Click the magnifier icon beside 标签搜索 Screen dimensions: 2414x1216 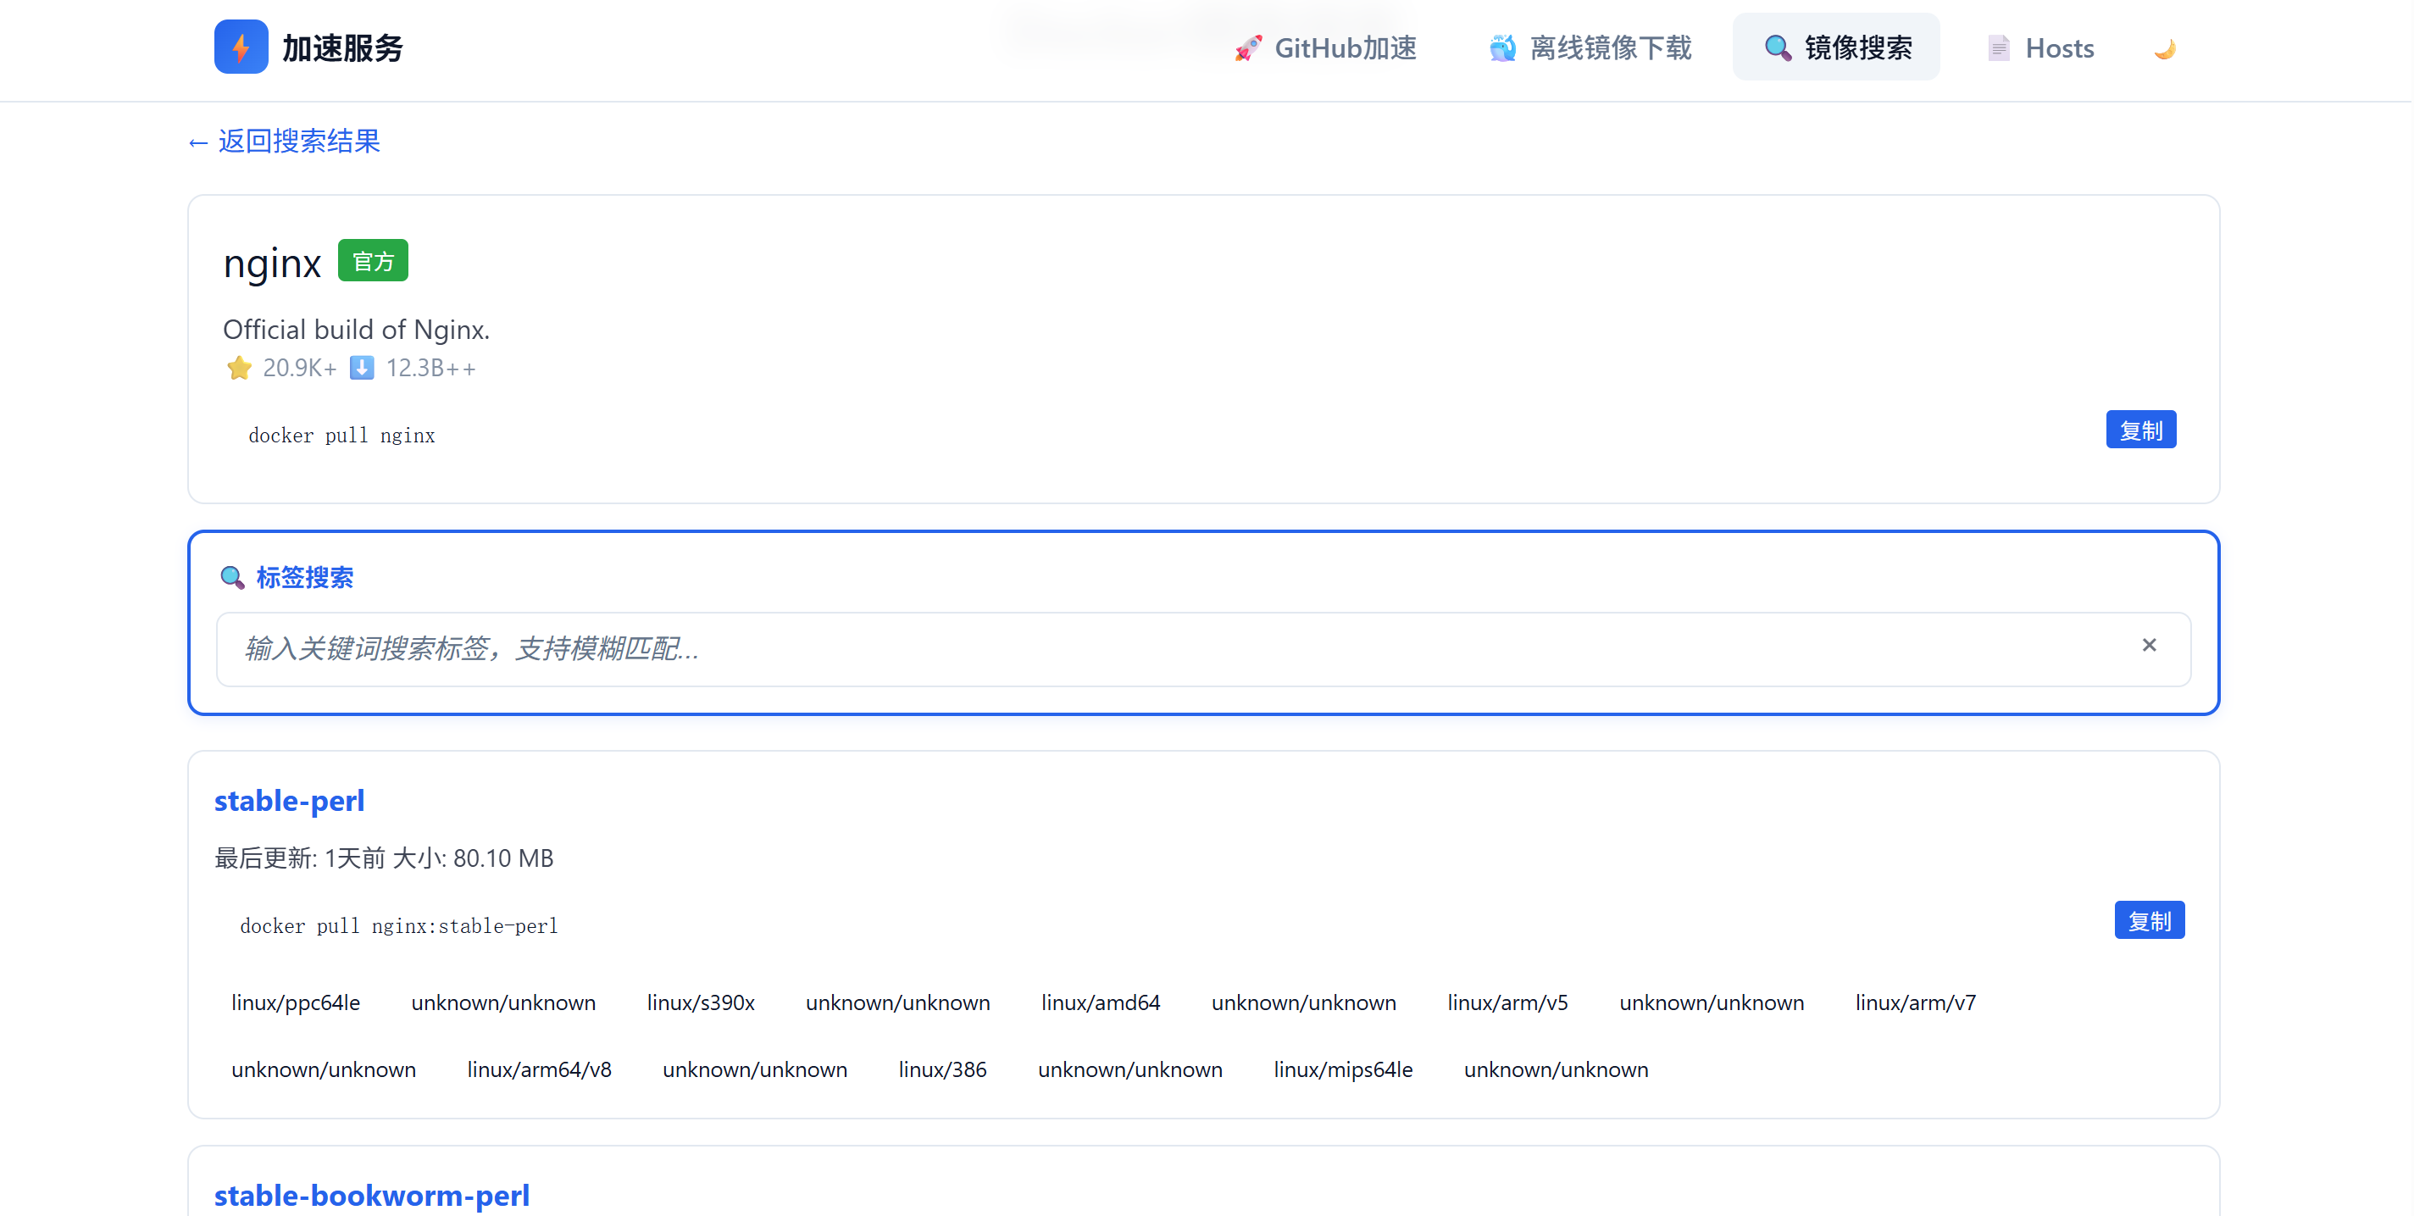[230, 578]
